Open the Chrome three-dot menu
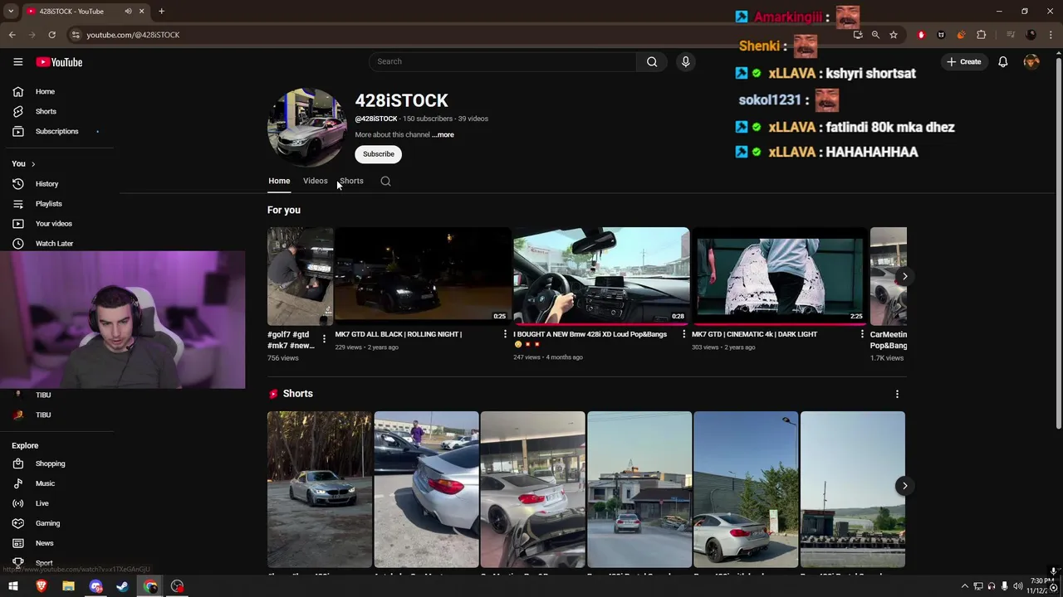The width and height of the screenshot is (1063, 597). coord(1051,35)
